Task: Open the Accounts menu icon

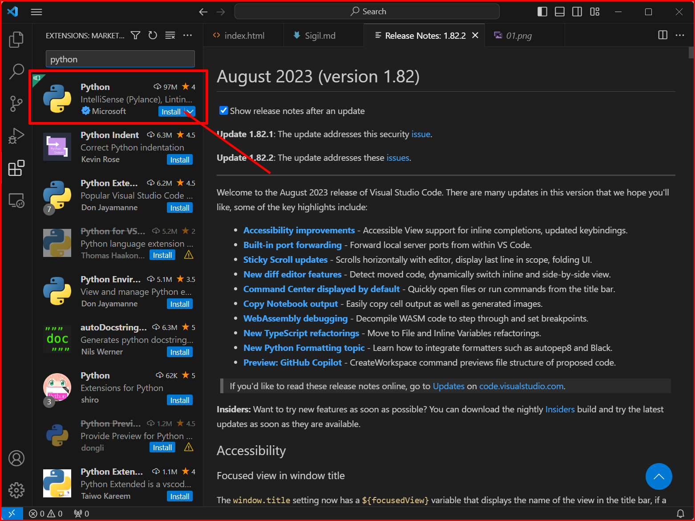Action: pos(16,458)
